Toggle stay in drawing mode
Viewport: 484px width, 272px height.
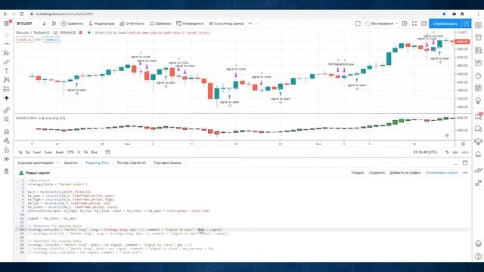(7, 141)
